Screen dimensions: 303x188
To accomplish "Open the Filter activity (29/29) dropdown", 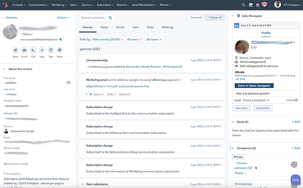I will coord(108,39).
